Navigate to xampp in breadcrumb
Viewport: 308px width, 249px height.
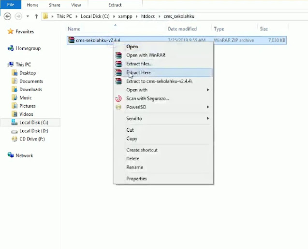click(x=125, y=16)
